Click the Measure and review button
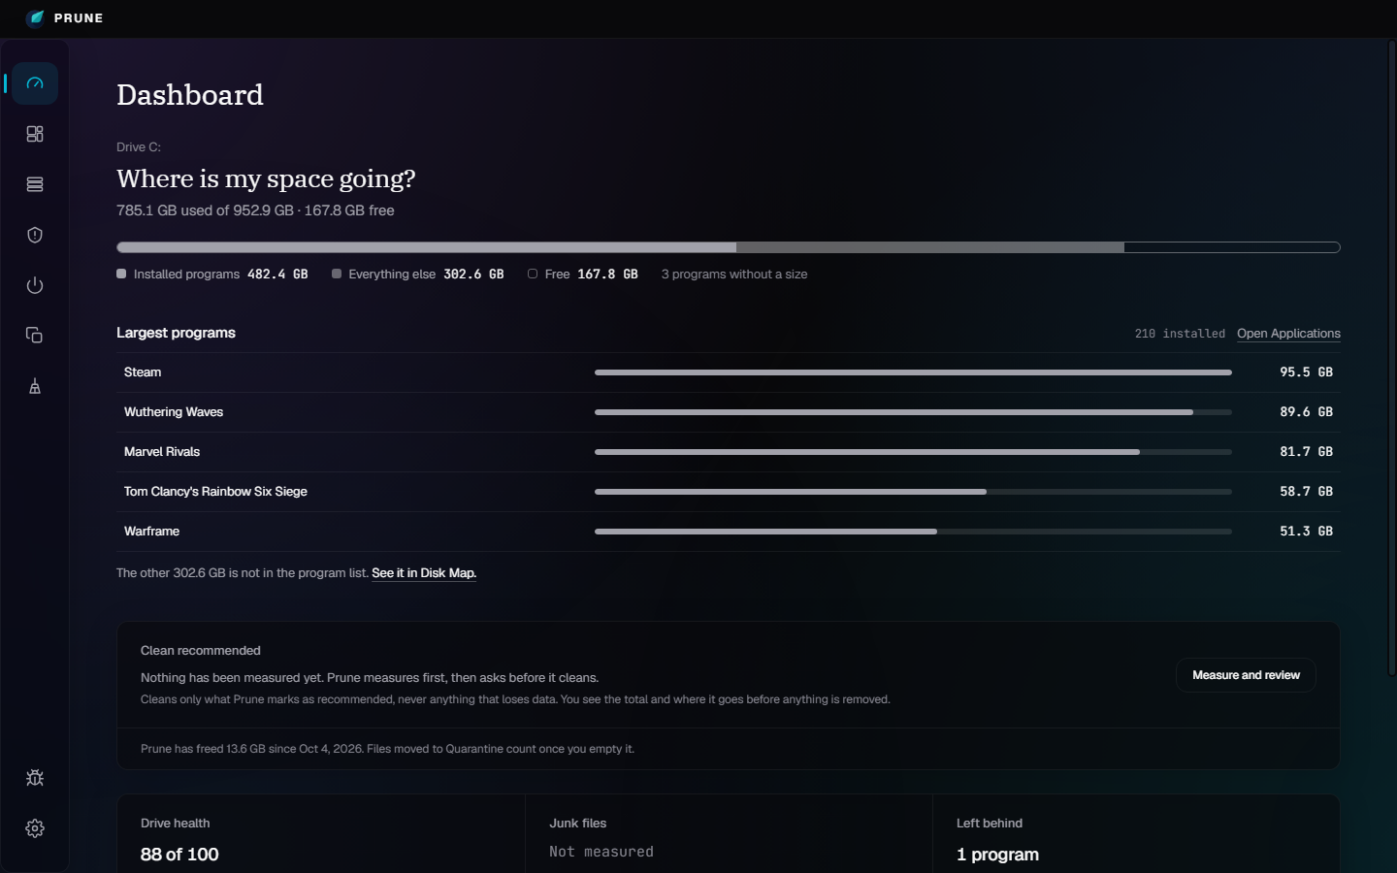 pos(1246,675)
